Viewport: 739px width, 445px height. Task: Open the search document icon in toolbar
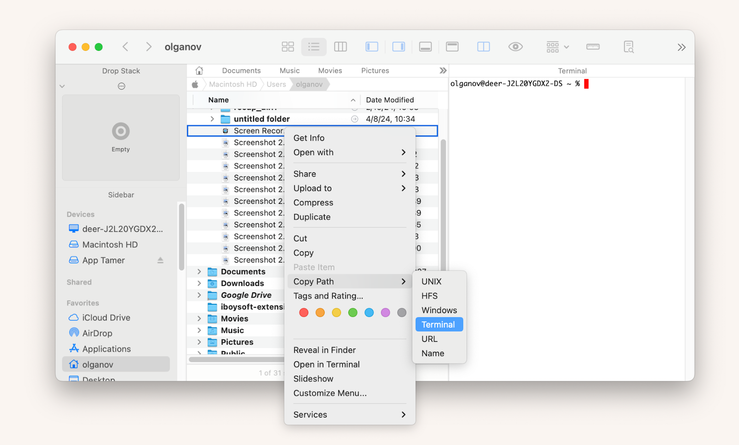629,47
